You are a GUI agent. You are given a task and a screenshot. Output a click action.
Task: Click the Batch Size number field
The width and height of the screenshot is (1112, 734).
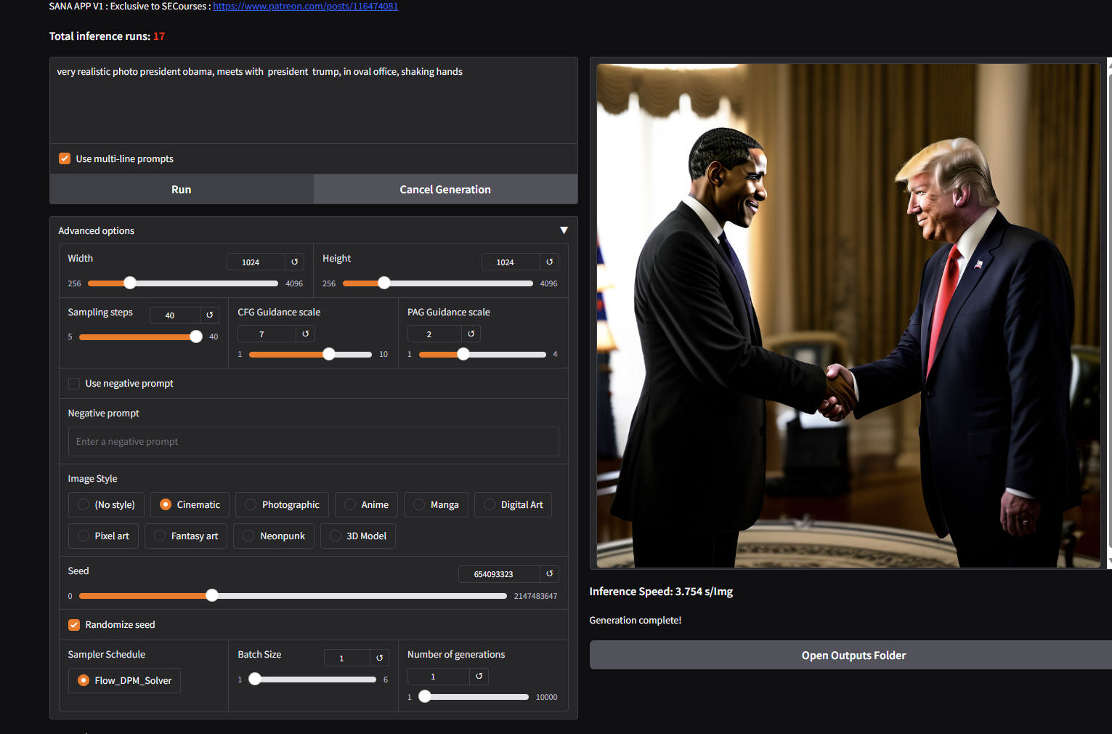pyautogui.click(x=348, y=658)
